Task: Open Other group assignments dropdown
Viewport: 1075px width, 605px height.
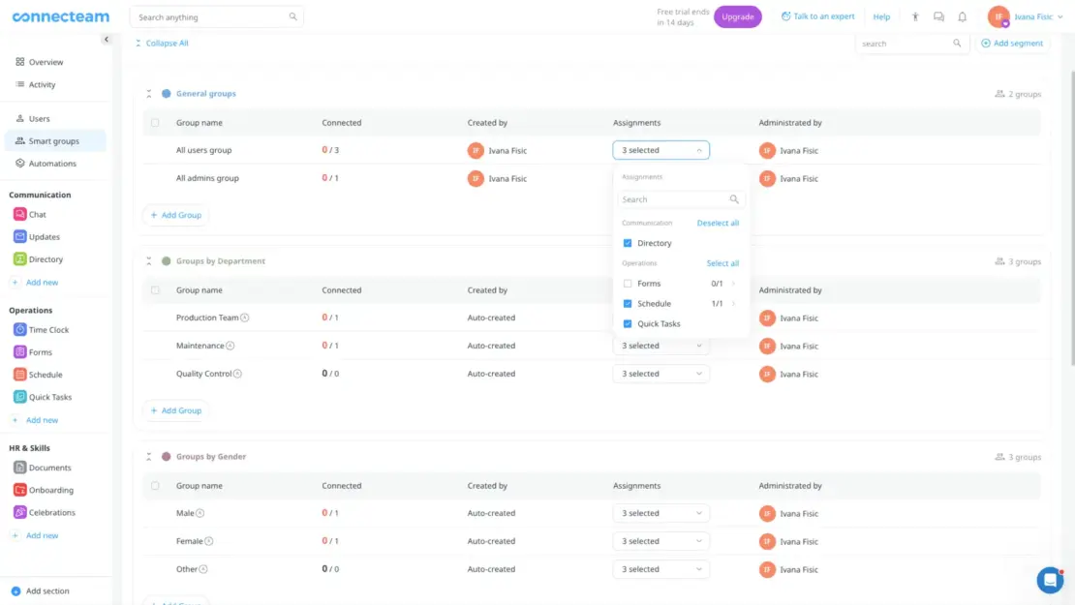Action: click(x=660, y=569)
